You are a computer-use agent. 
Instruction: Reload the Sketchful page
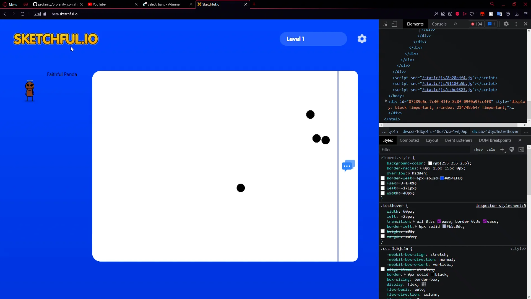click(x=23, y=14)
